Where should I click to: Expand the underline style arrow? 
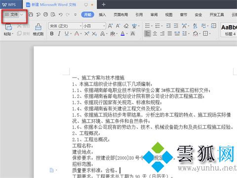[71, 34]
